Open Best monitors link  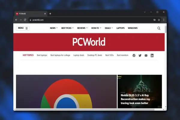122,55
